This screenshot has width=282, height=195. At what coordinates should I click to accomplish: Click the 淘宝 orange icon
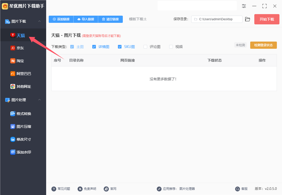13,61
